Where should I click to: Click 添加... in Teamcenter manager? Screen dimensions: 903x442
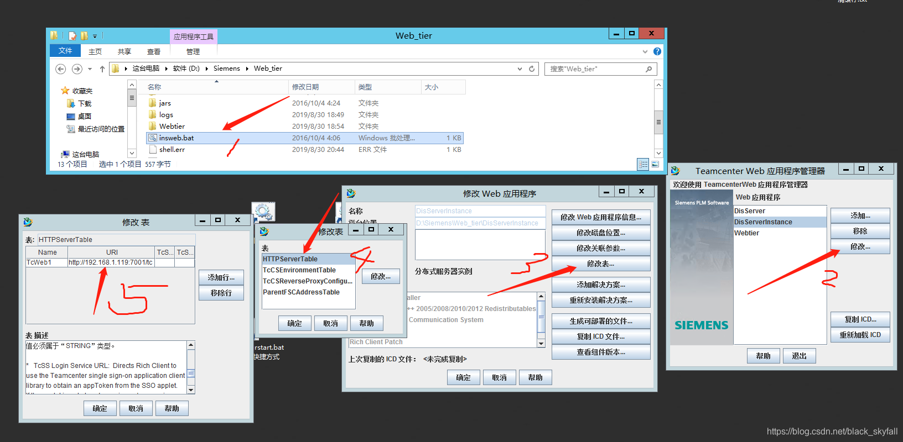tap(860, 215)
